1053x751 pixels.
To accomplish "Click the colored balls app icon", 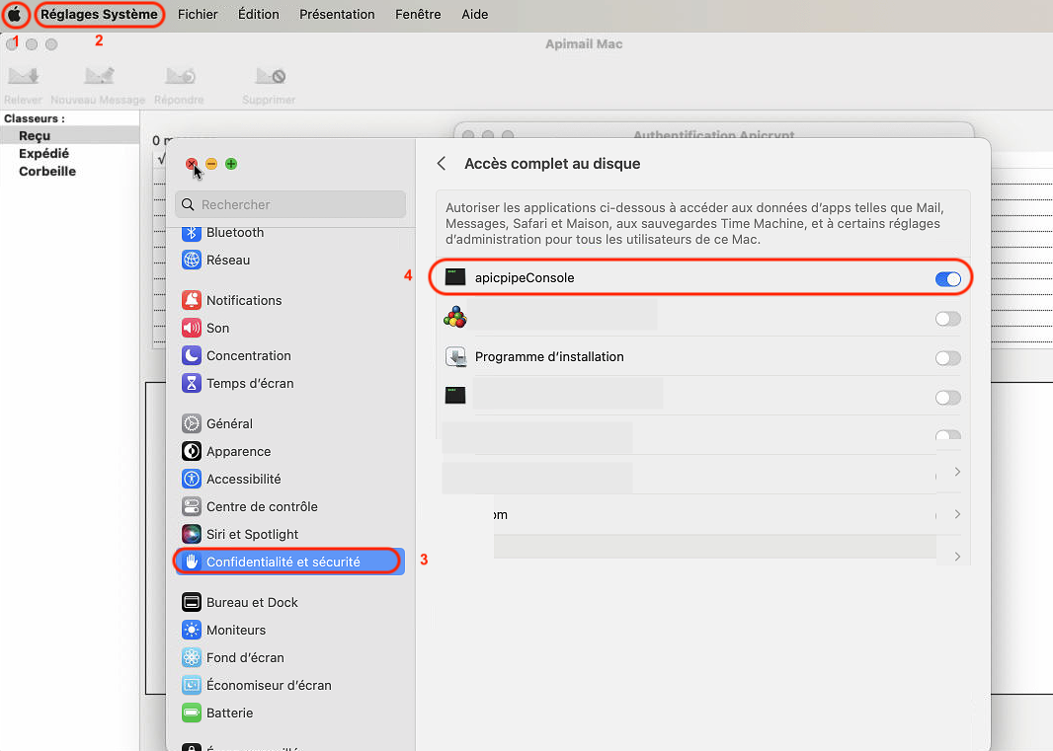I will coord(455,317).
